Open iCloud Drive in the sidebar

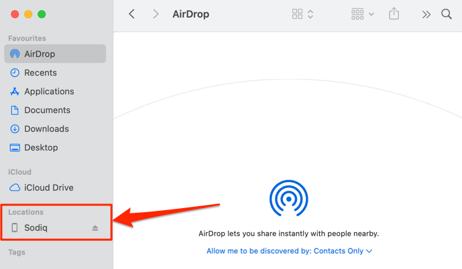click(x=48, y=188)
